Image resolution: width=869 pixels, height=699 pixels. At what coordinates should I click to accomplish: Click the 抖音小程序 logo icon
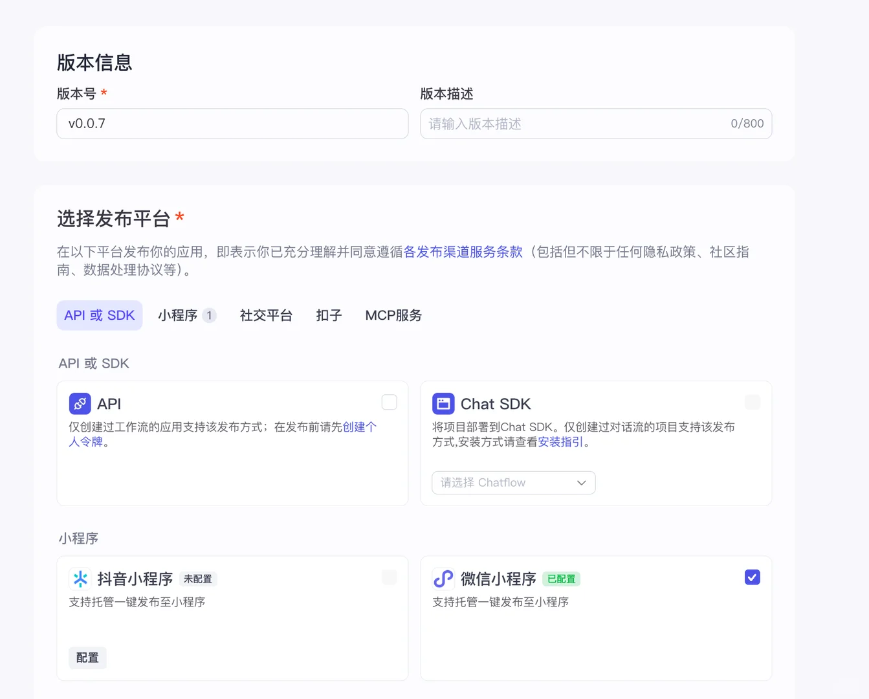tap(80, 579)
